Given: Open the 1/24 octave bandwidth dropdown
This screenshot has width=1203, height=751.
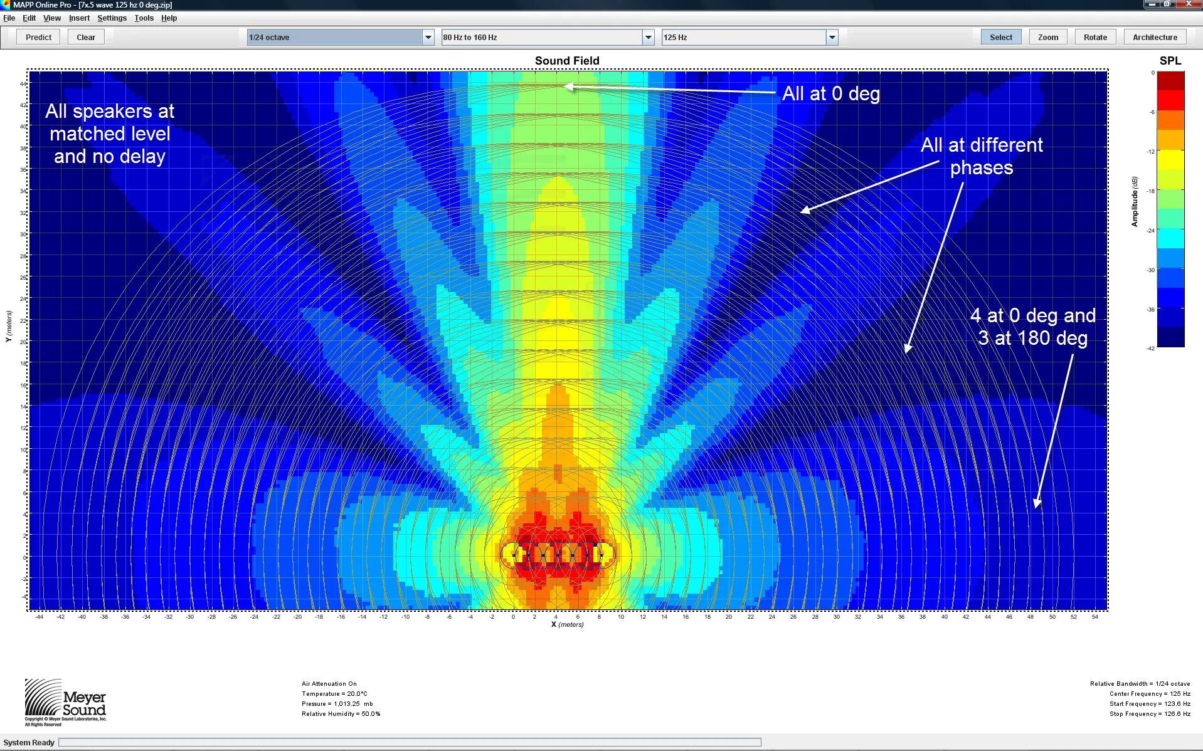Looking at the screenshot, I should click(428, 37).
